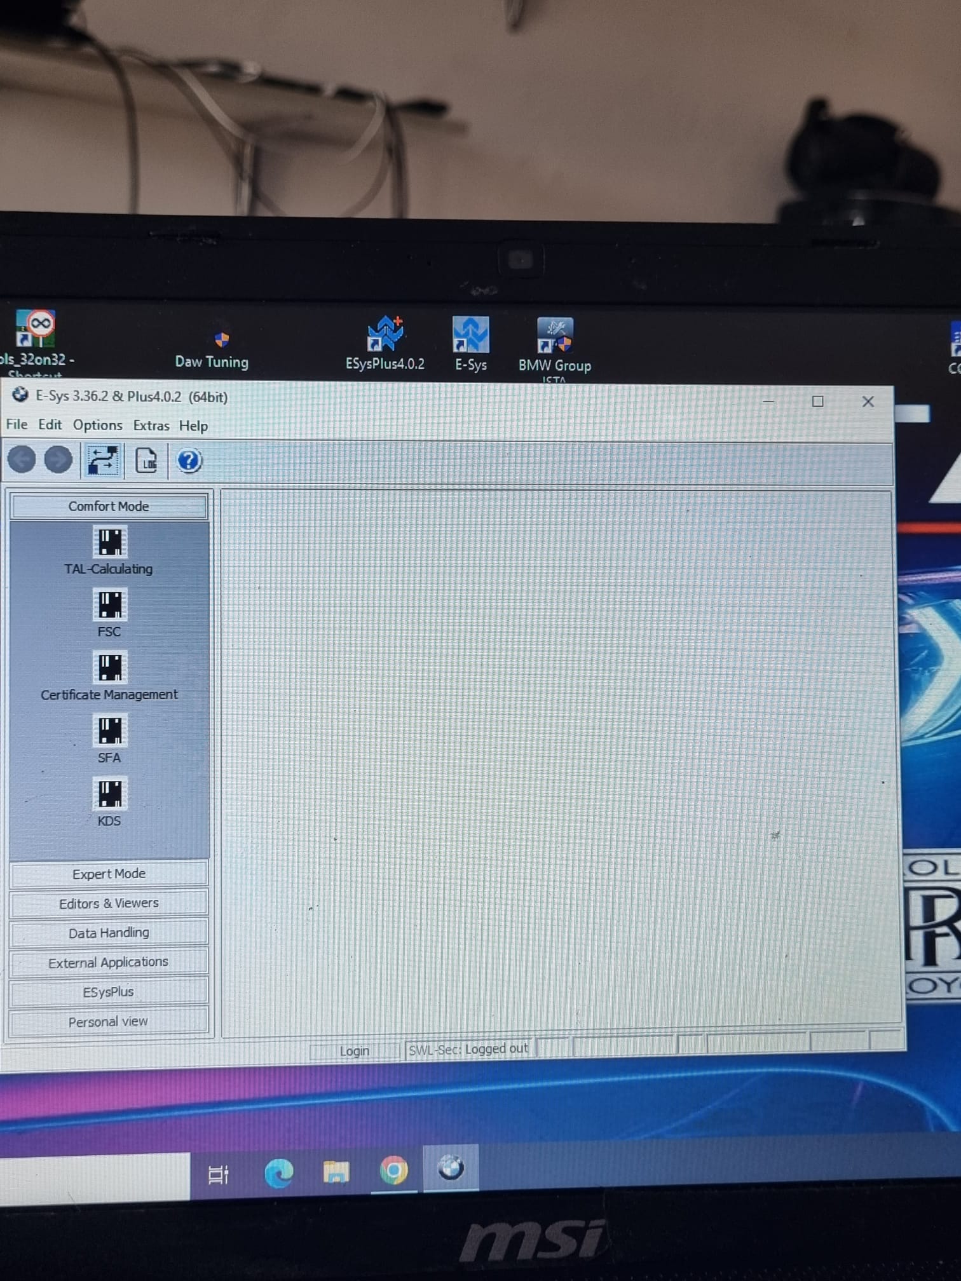Expand the ESysPlus section
This screenshot has height=1281, width=961.
pyautogui.click(x=109, y=992)
